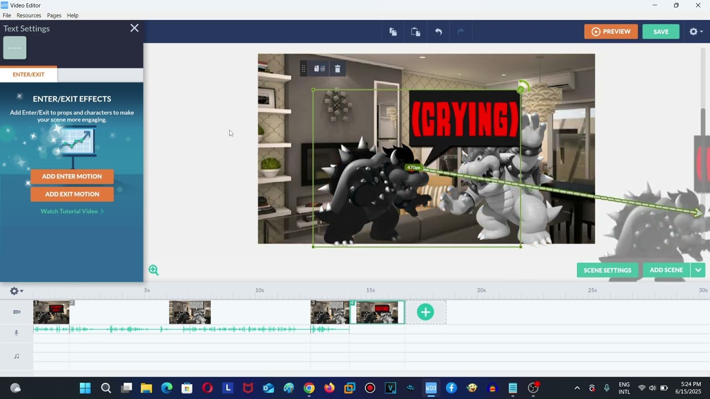The width and height of the screenshot is (710, 399).
Task: Click the ENG INTL language indicator
Action: click(624, 388)
